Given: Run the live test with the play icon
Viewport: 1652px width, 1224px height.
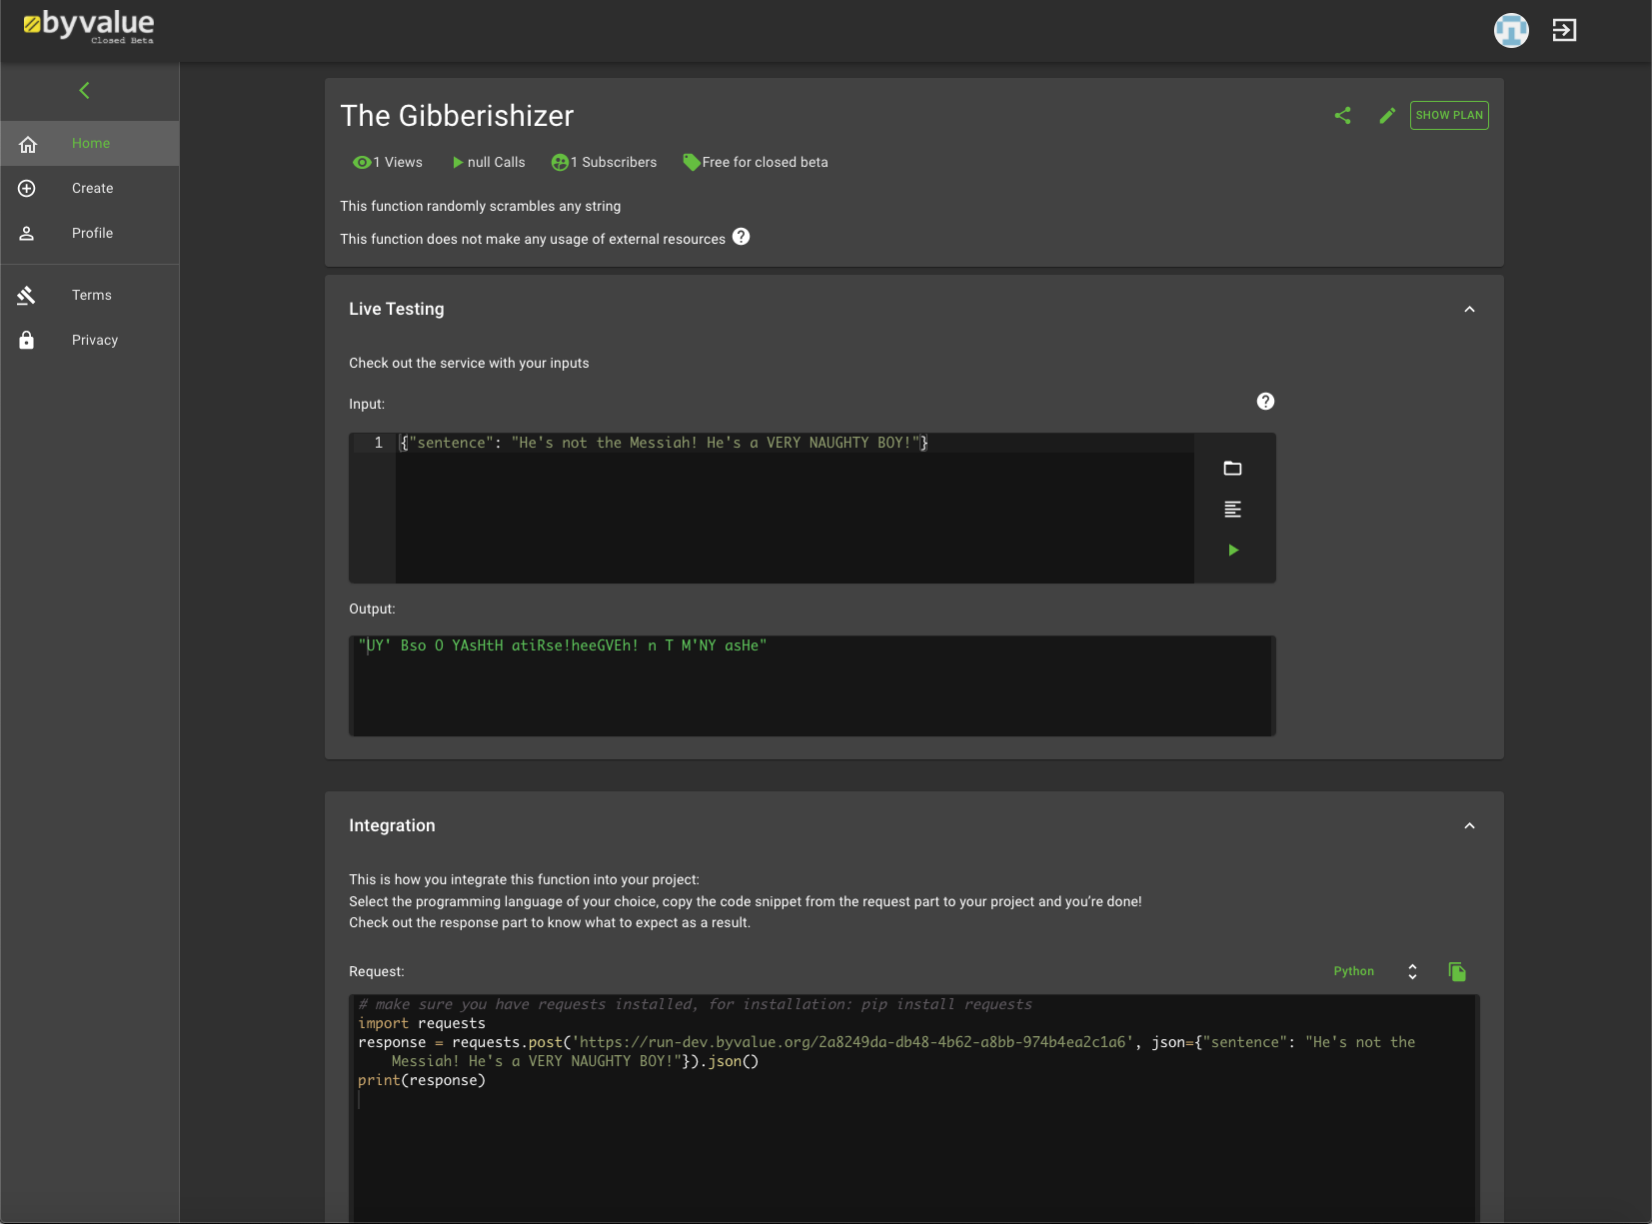Looking at the screenshot, I should (1232, 550).
